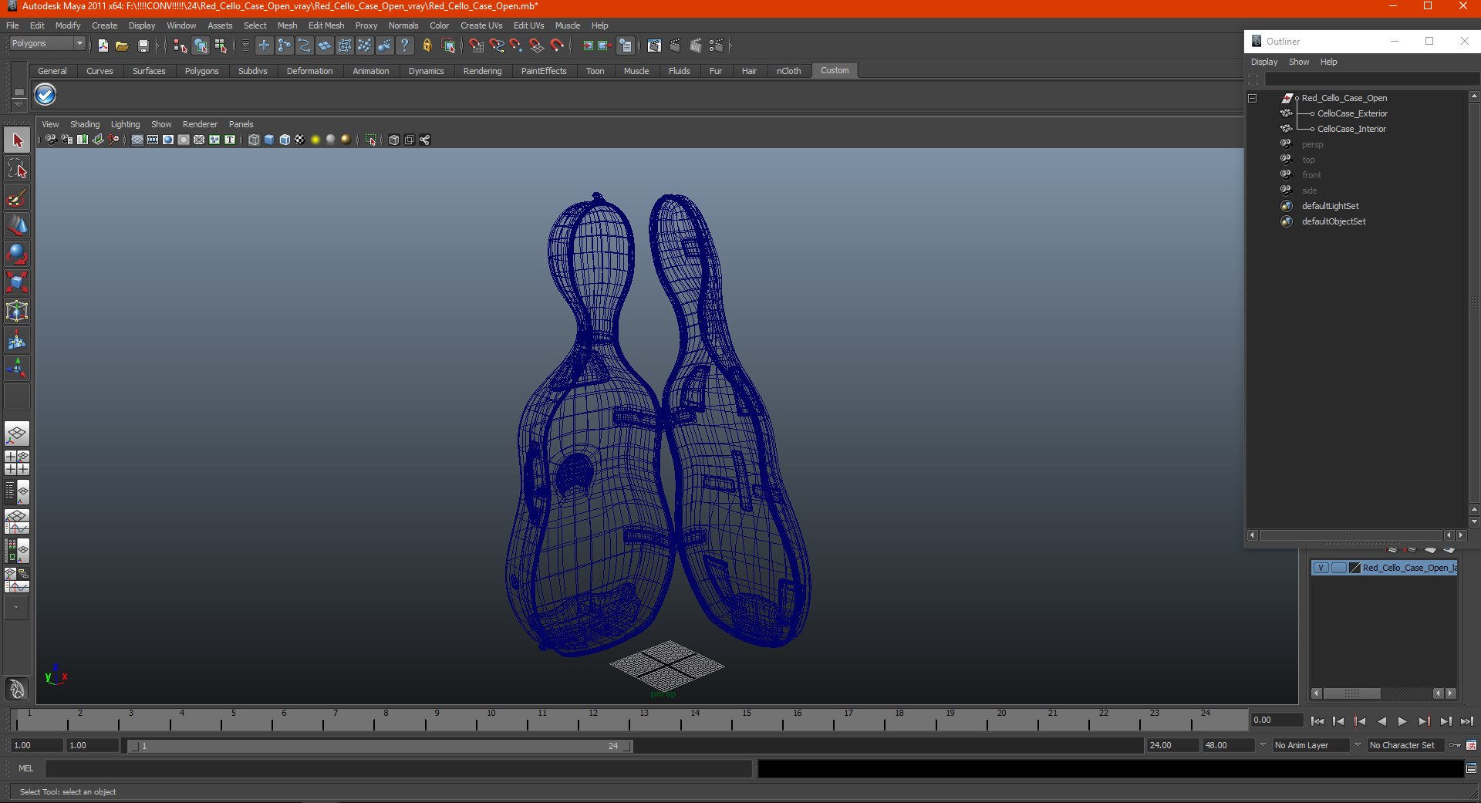This screenshot has height=803, width=1481.
Task: Open the Edit Mesh menu
Action: pyautogui.click(x=326, y=25)
